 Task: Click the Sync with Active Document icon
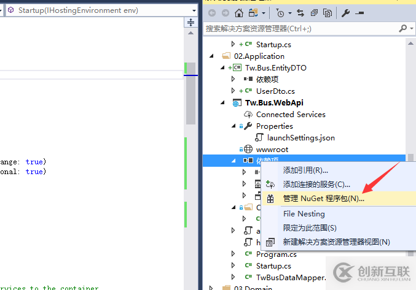pyautogui.click(x=300, y=13)
